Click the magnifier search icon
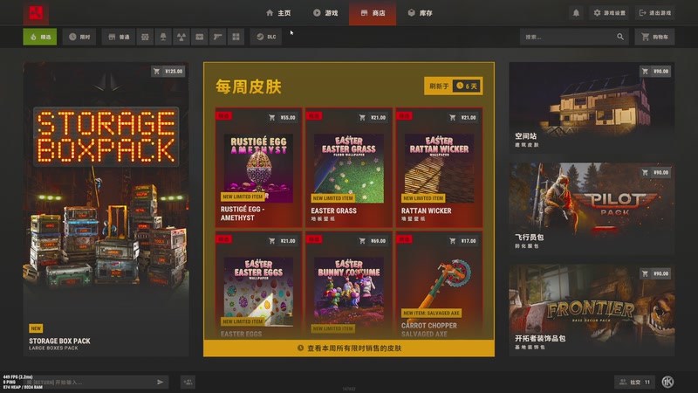Viewport: 698px width, 393px height. pos(620,37)
